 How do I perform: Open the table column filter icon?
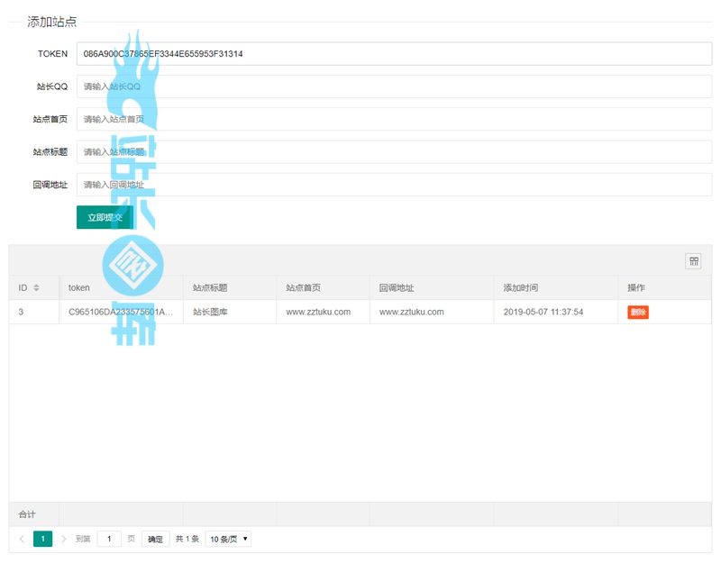(694, 261)
